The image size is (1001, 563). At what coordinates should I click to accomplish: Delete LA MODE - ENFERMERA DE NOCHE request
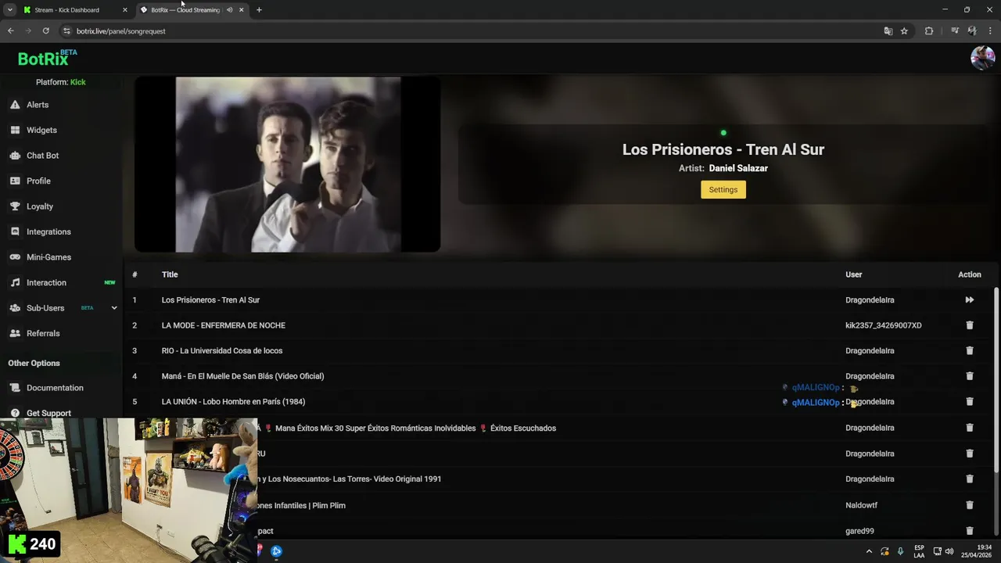[x=970, y=325]
